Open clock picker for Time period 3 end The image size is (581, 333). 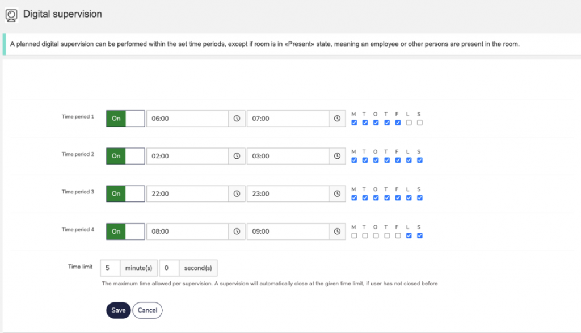[337, 193]
